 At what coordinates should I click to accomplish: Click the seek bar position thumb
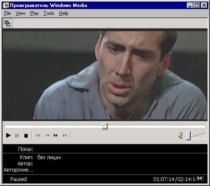[x=105, y=126]
